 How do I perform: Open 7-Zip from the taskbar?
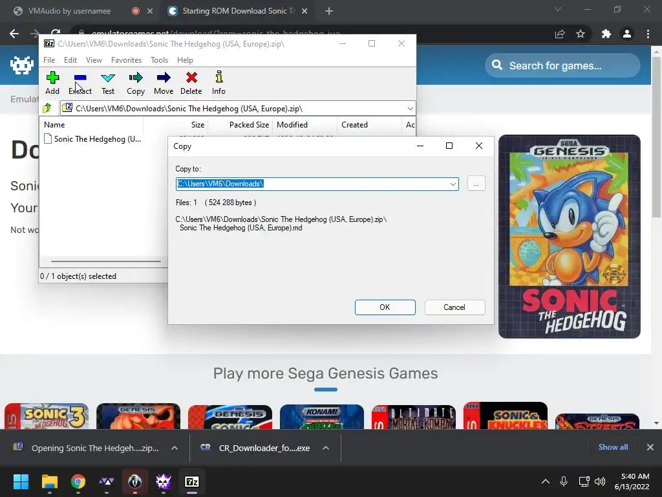point(192,481)
